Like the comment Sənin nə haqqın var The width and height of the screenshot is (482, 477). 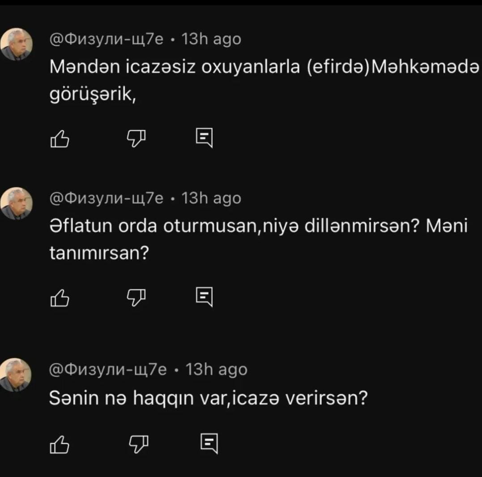60,444
